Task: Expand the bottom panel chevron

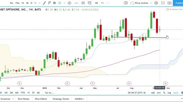Action: 182,99
